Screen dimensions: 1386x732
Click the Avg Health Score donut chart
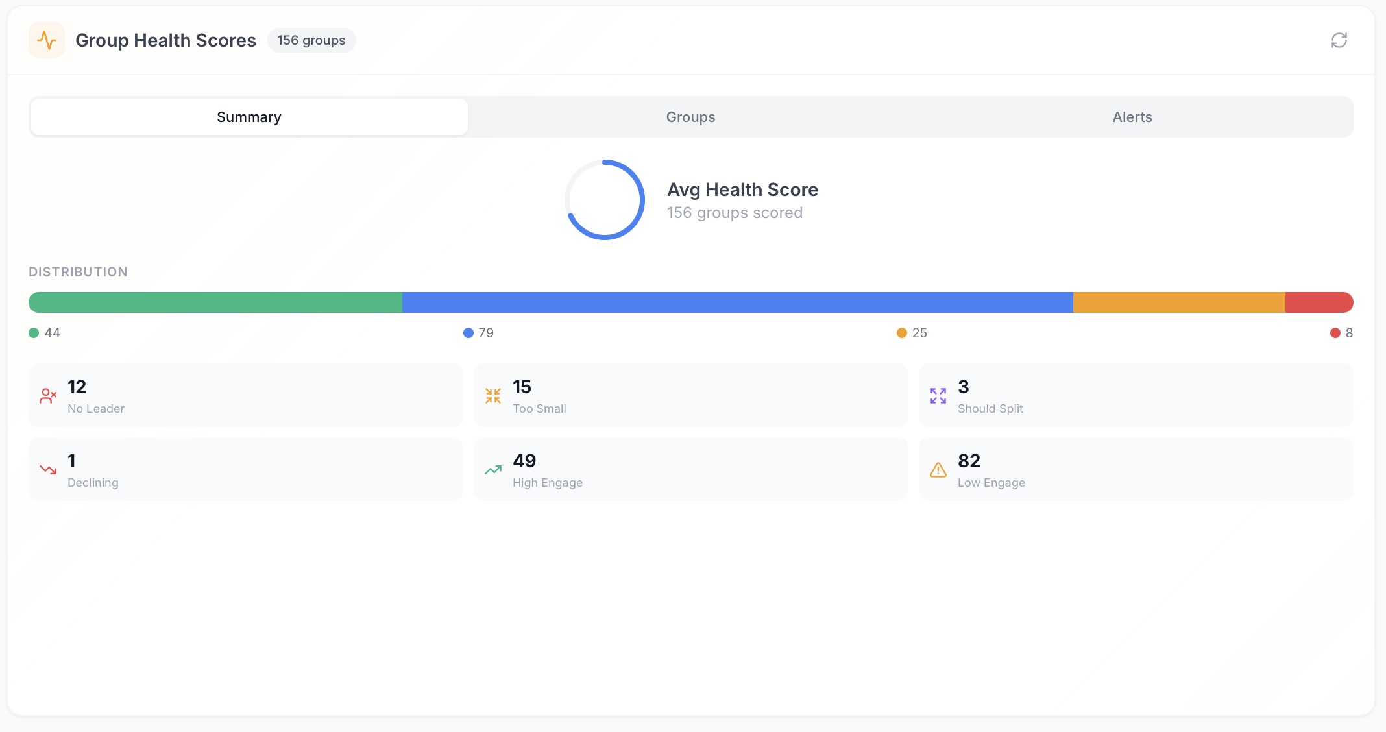point(605,200)
